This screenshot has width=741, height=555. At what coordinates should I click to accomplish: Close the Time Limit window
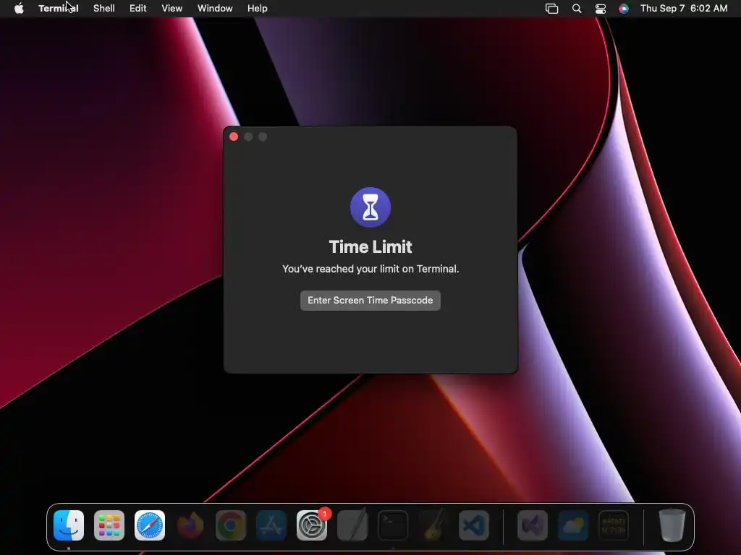click(x=234, y=137)
